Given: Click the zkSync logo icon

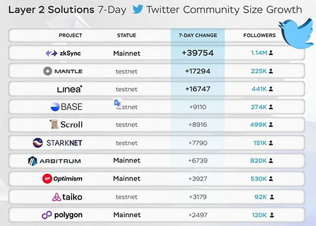Looking at the screenshot, I should click(51, 53).
